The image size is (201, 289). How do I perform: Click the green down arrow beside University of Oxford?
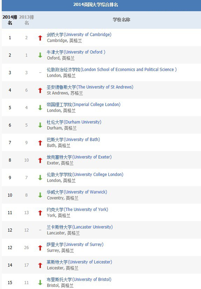40,55
